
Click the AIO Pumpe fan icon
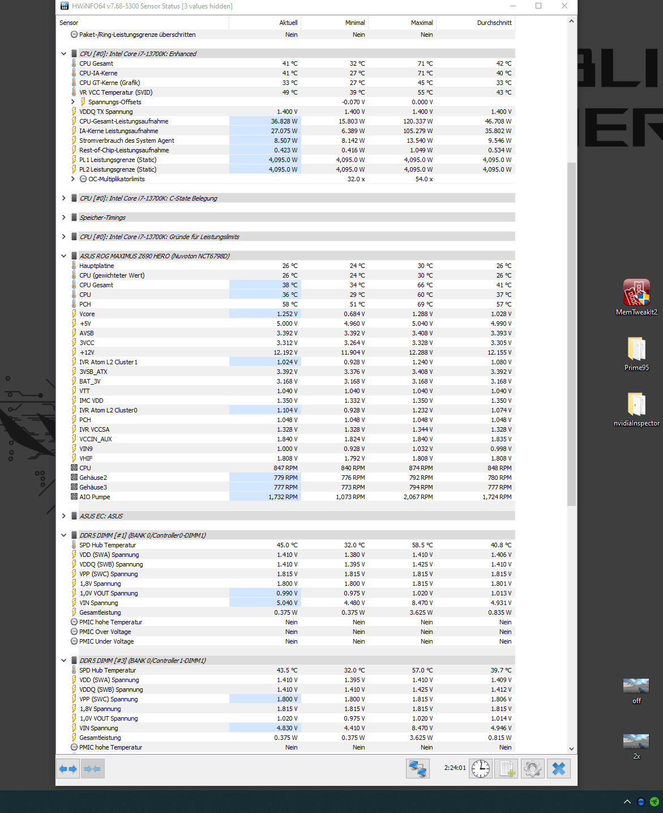point(74,497)
